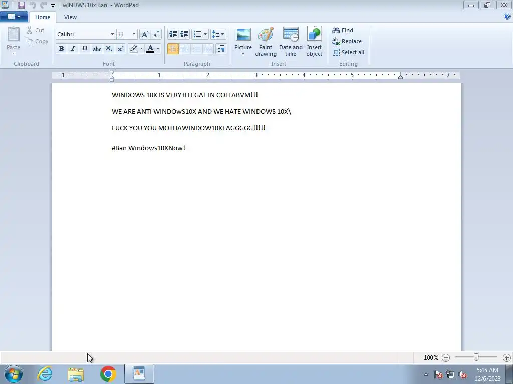The height and width of the screenshot is (384, 513).
Task: Click the Insert object icon
Action: point(314,42)
